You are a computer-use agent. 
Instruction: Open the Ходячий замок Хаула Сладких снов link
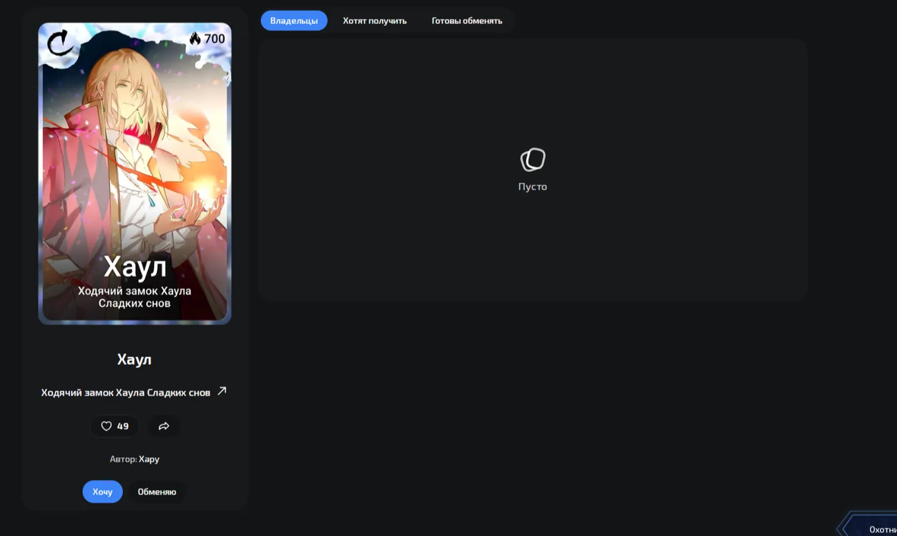pos(125,392)
